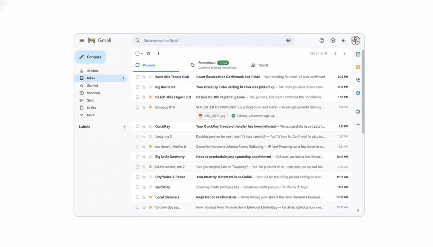Open the more options three-dot menu
433x247 pixels.
click(x=158, y=53)
